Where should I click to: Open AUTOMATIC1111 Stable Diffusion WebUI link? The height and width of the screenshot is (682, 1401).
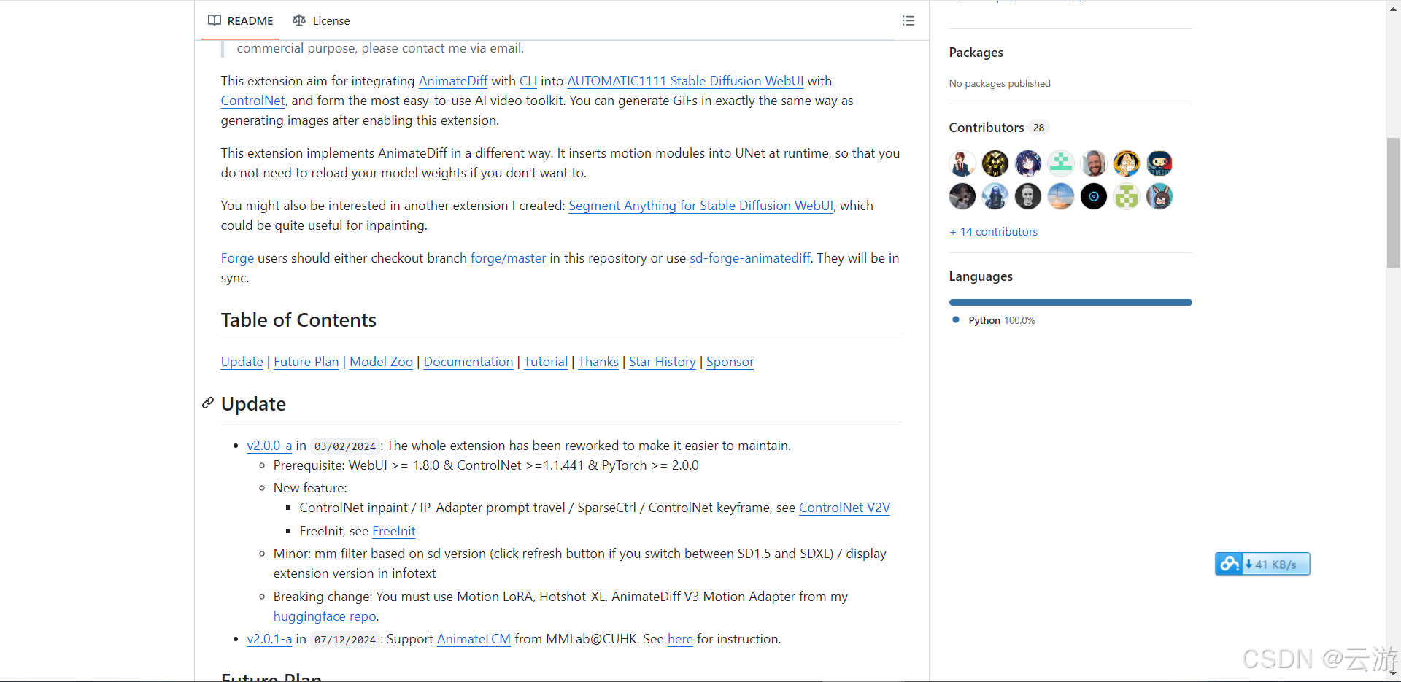coord(685,81)
